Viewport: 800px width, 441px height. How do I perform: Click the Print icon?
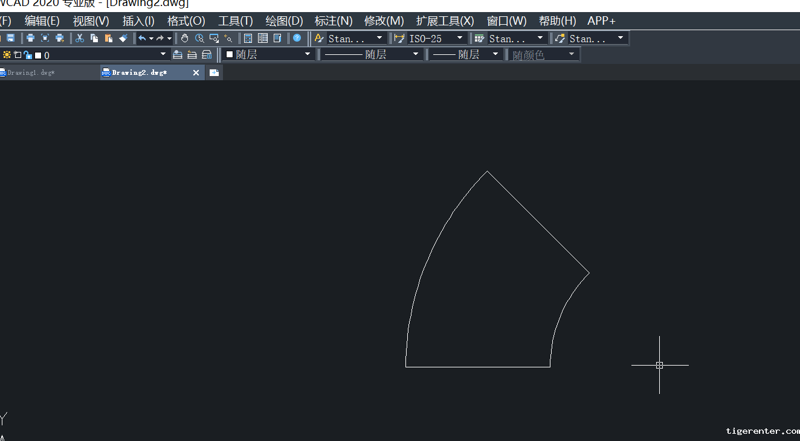(x=30, y=38)
